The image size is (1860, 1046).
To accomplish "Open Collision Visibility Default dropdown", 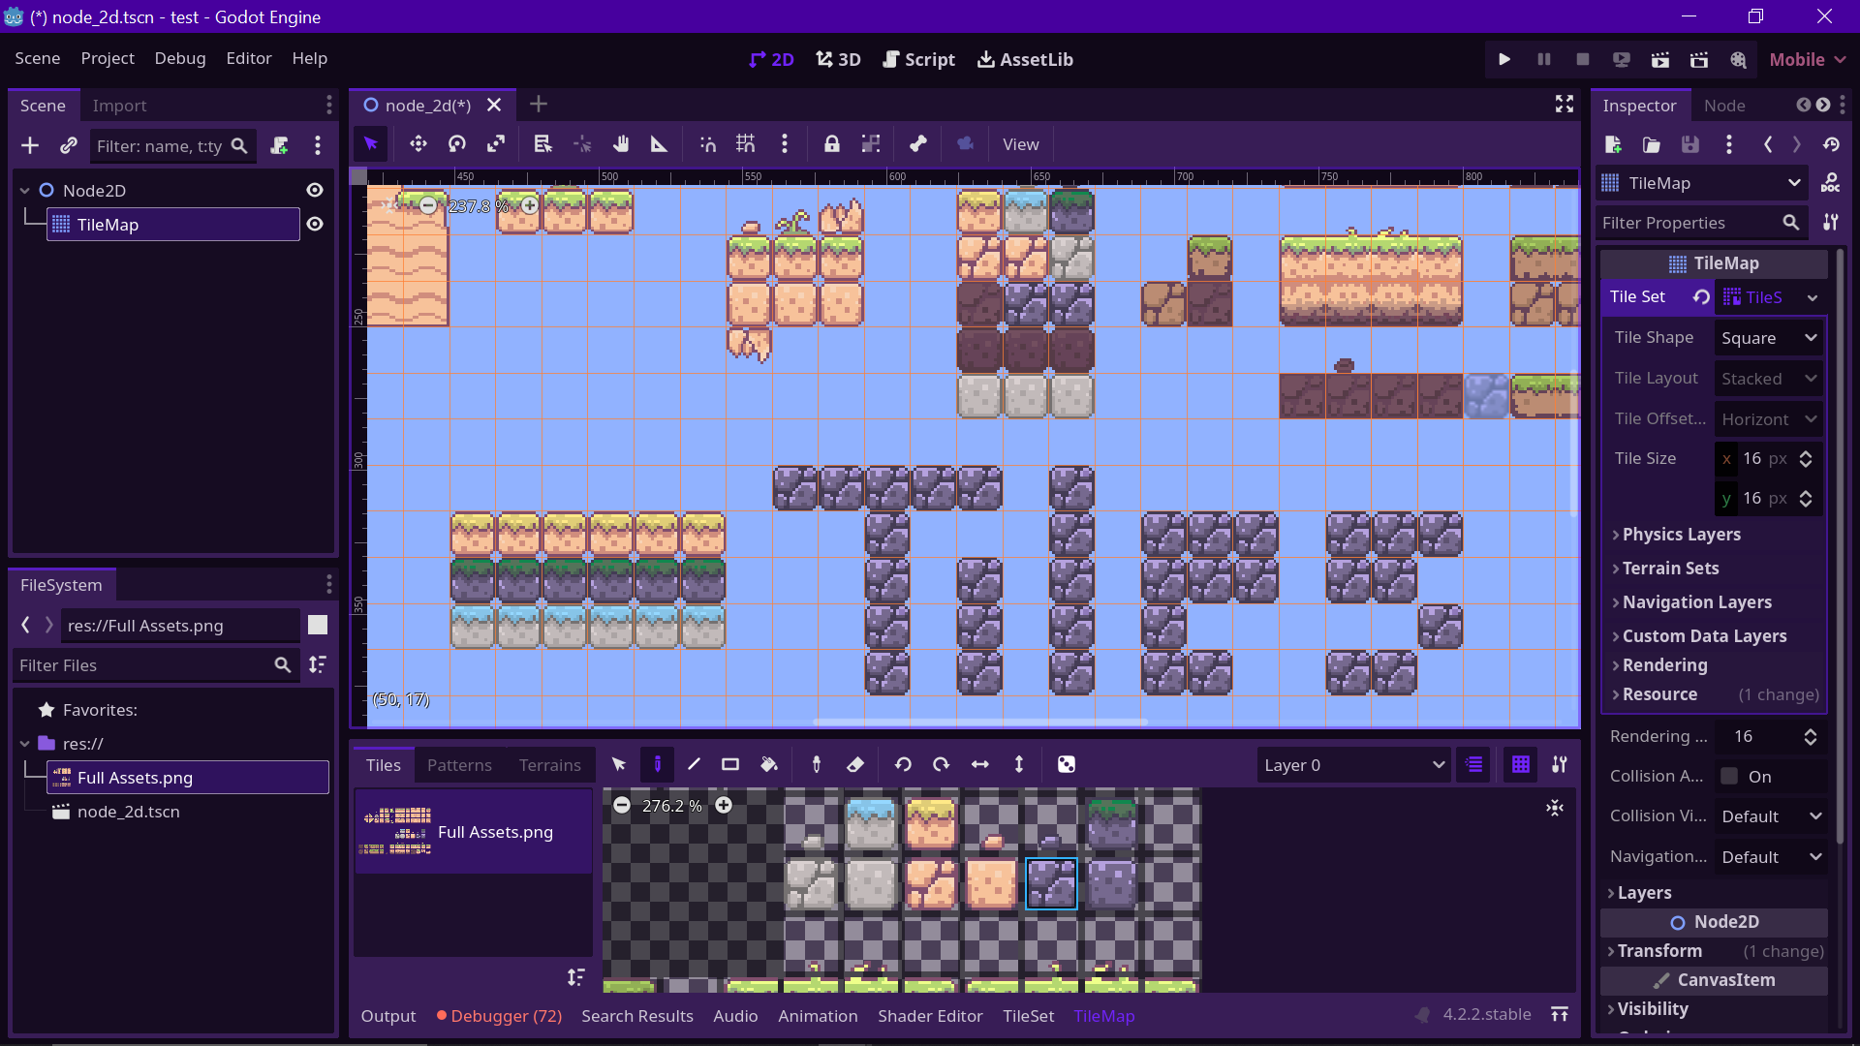I will click(x=1771, y=816).
